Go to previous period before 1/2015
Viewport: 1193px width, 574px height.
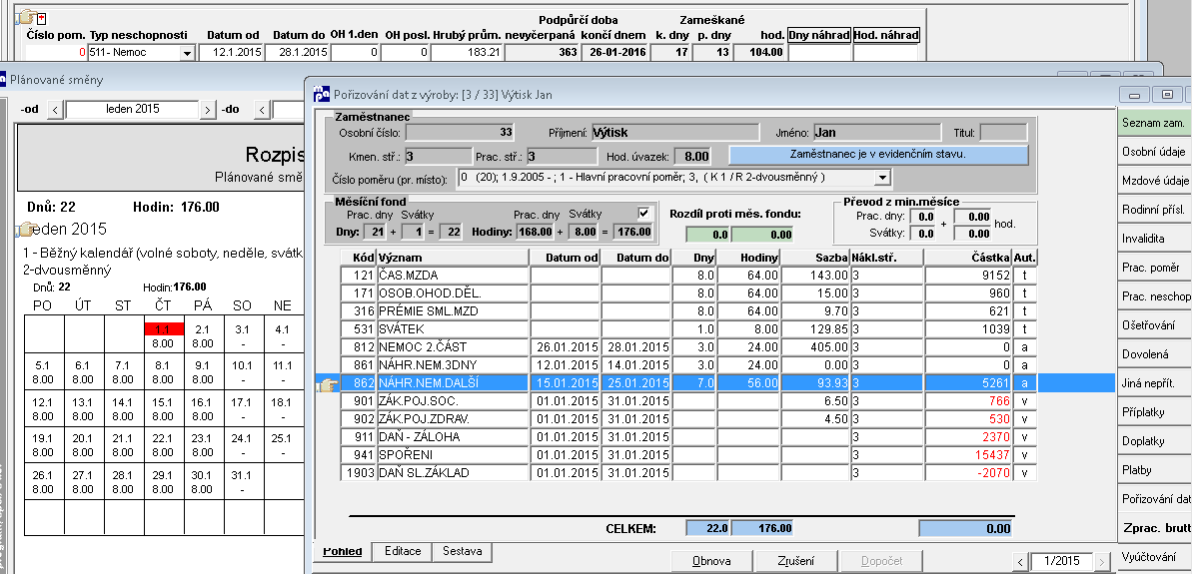pos(1021,561)
